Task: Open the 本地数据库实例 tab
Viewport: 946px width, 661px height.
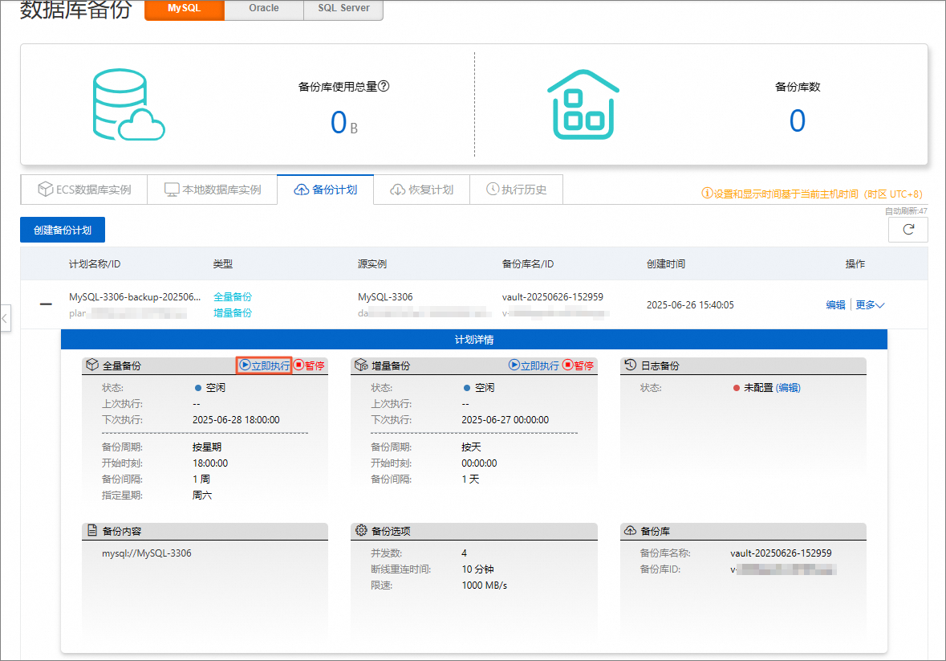Action: [213, 190]
